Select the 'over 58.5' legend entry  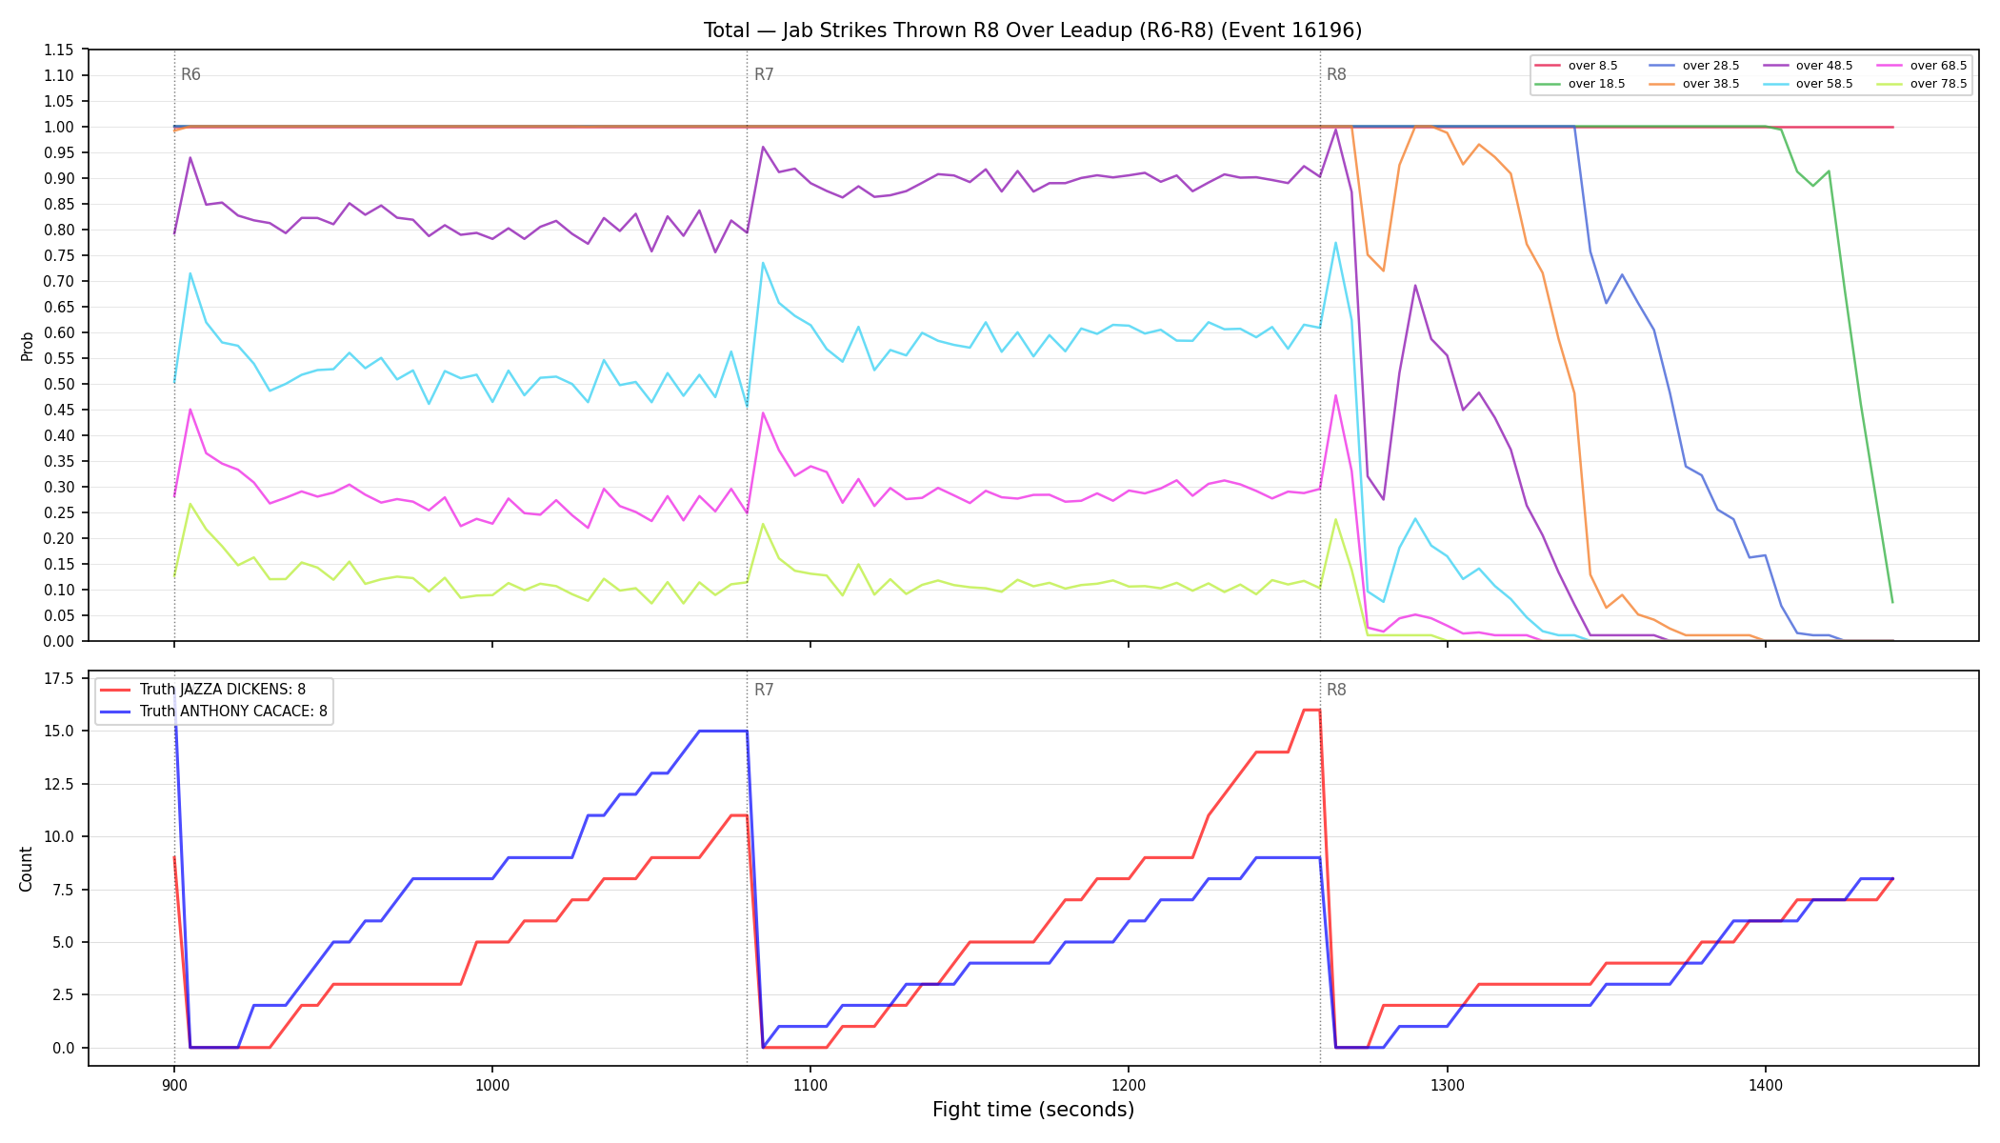[x=1808, y=84]
